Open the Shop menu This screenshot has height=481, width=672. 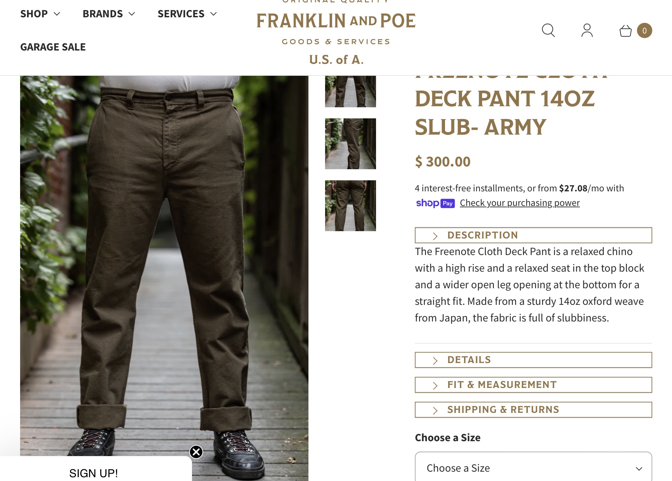(x=40, y=14)
